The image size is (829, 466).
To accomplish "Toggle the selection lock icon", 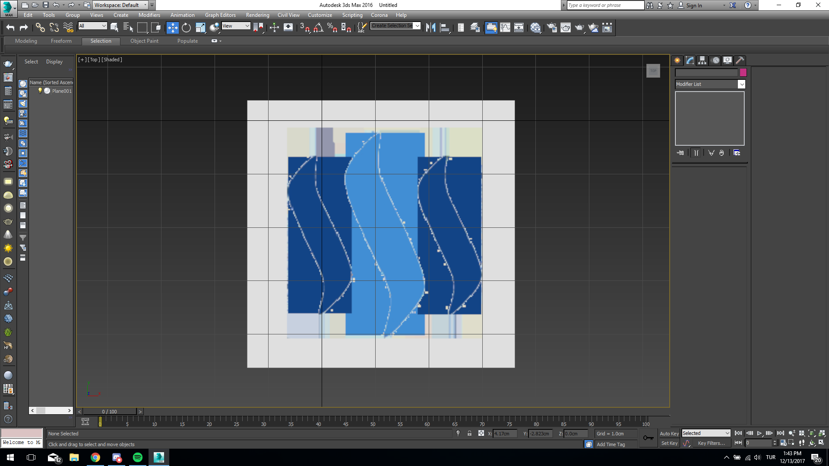I will (469, 433).
